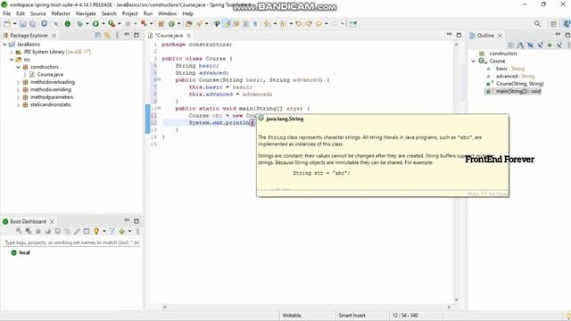Select the Course.java editor tab
571x321 pixels.
point(169,36)
